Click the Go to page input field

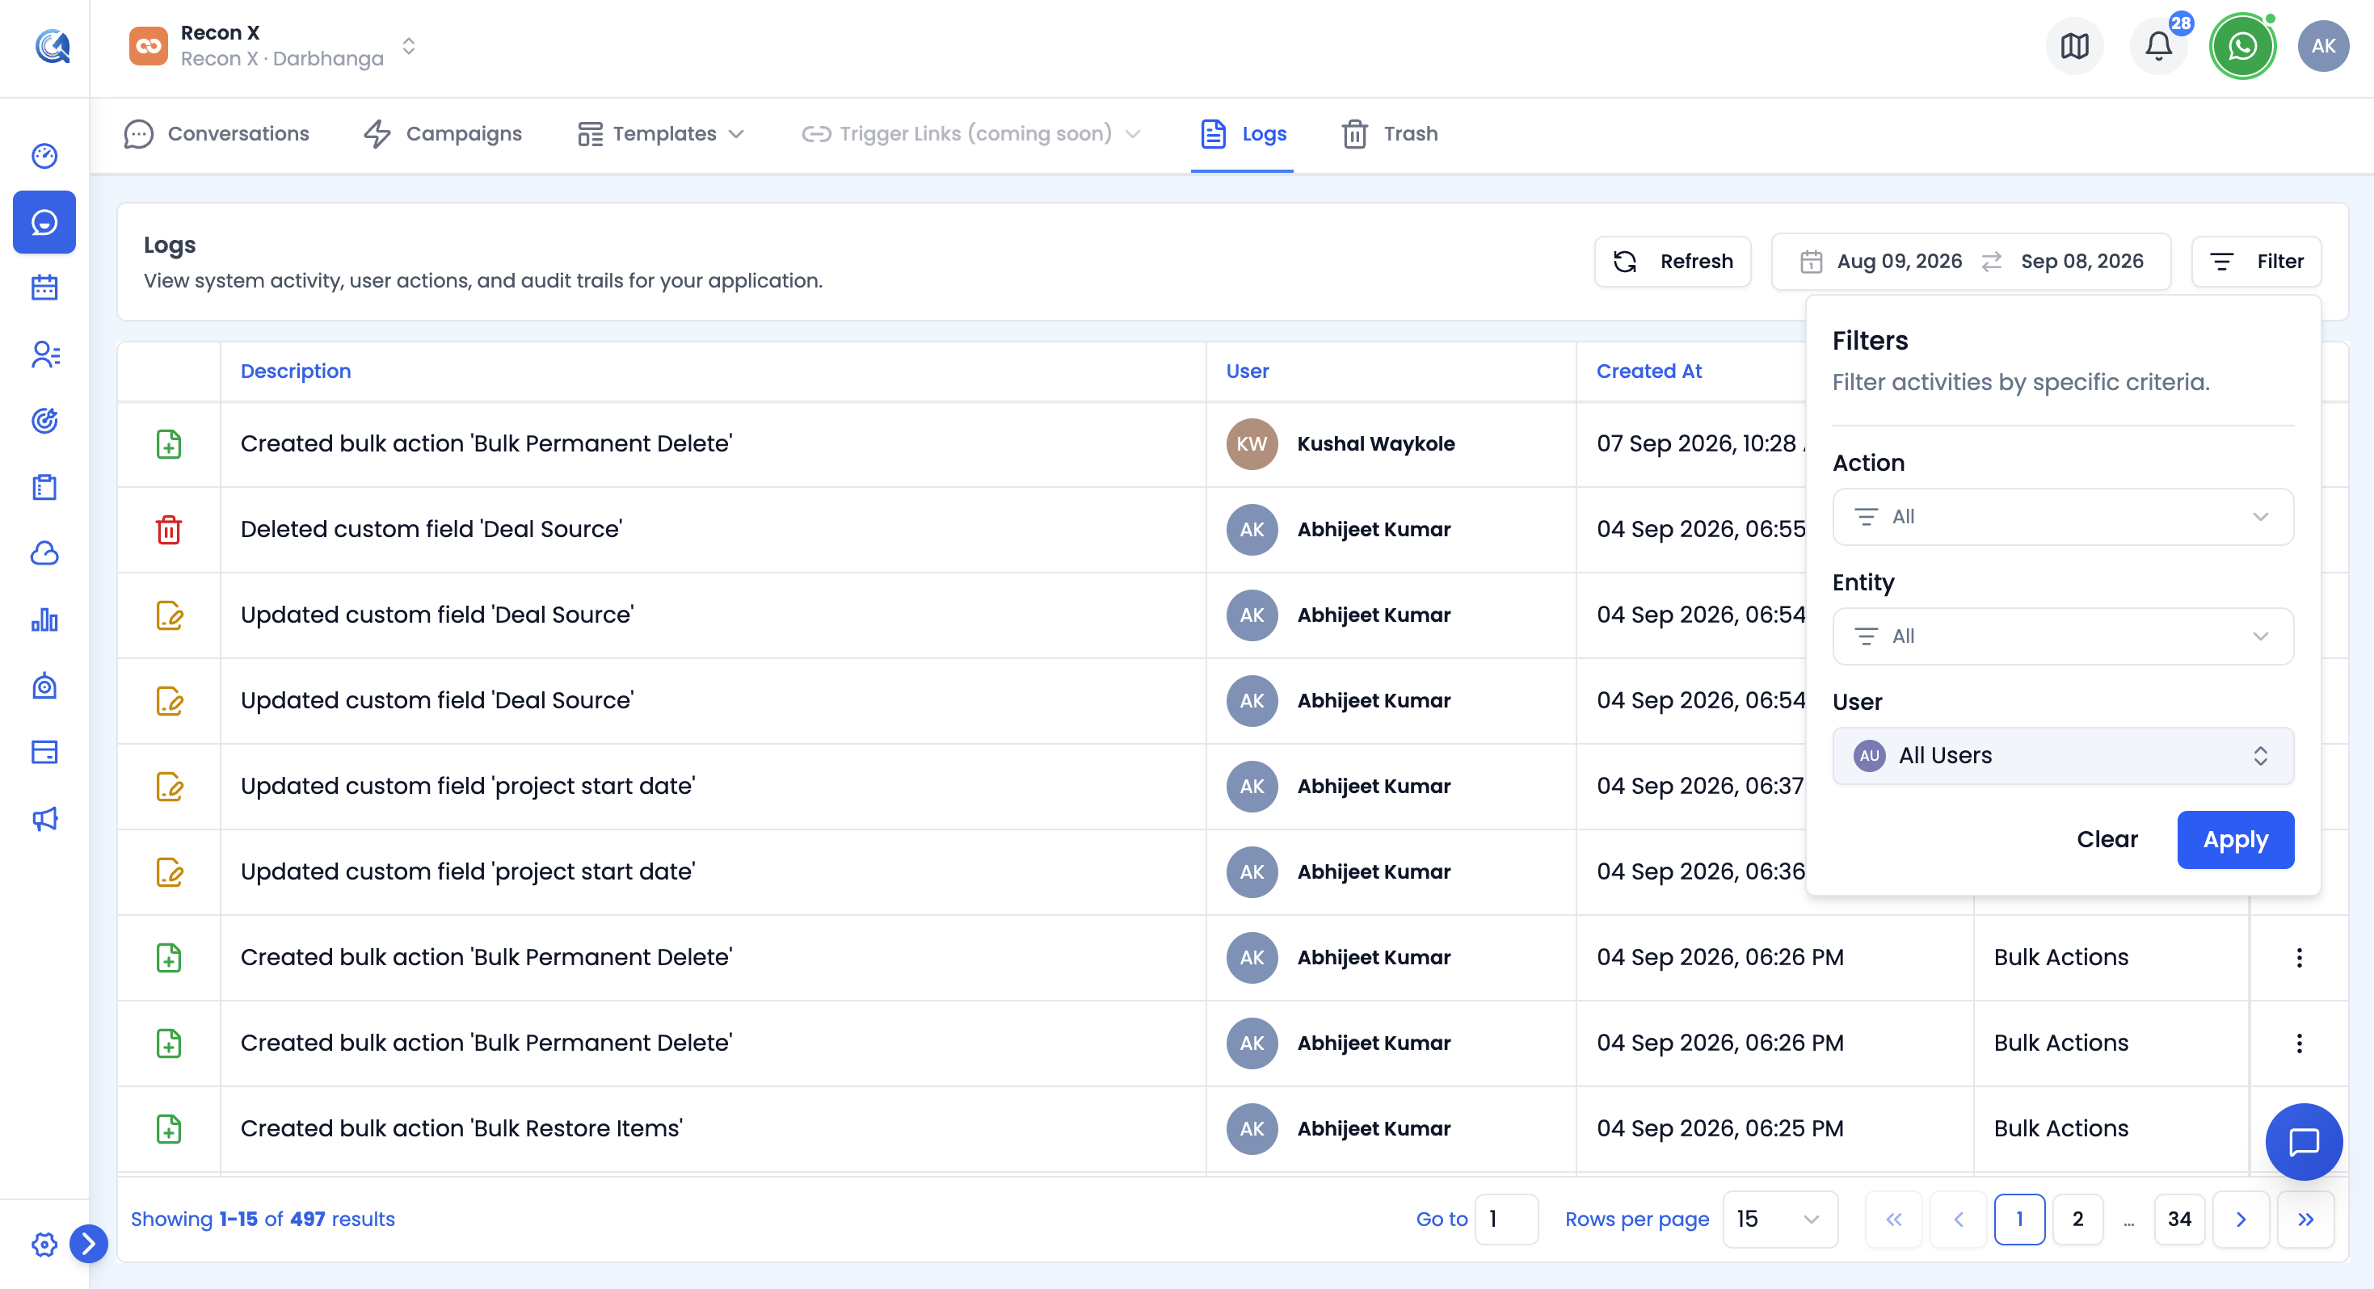1506,1219
